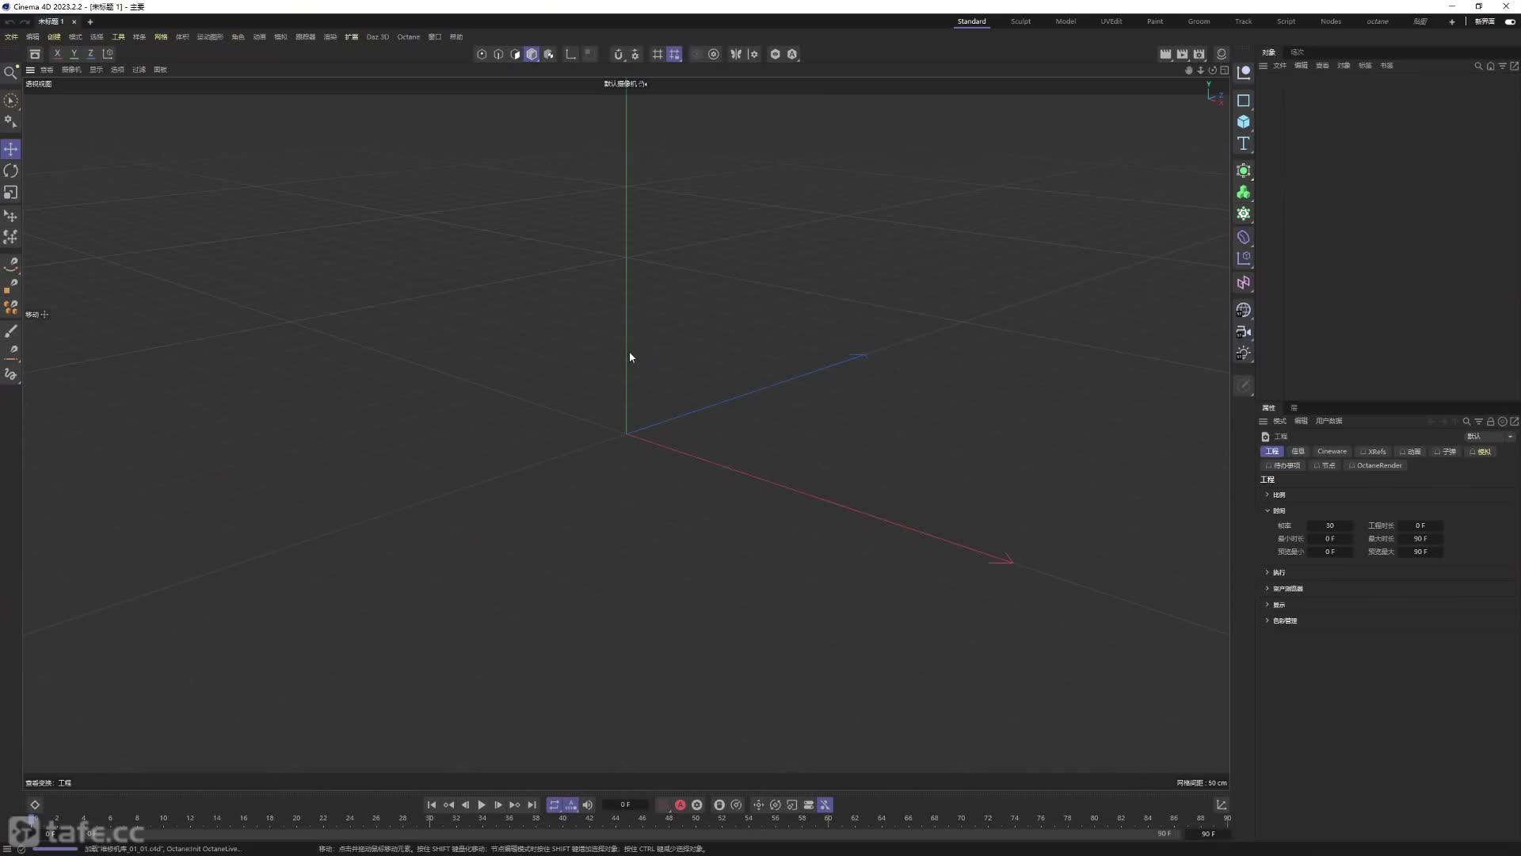This screenshot has height=856, width=1521.
Task: Toggle autokeying red A button
Action: [x=680, y=804]
